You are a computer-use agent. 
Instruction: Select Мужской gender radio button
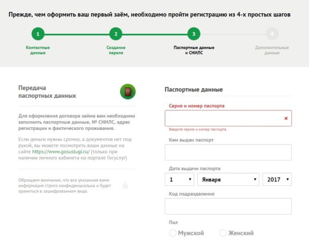(173, 233)
